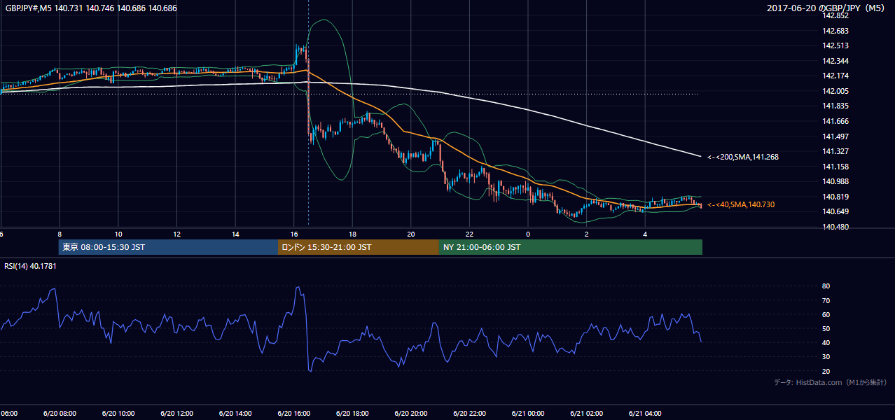Click the 6/20 22:00 time axis label

(469, 414)
